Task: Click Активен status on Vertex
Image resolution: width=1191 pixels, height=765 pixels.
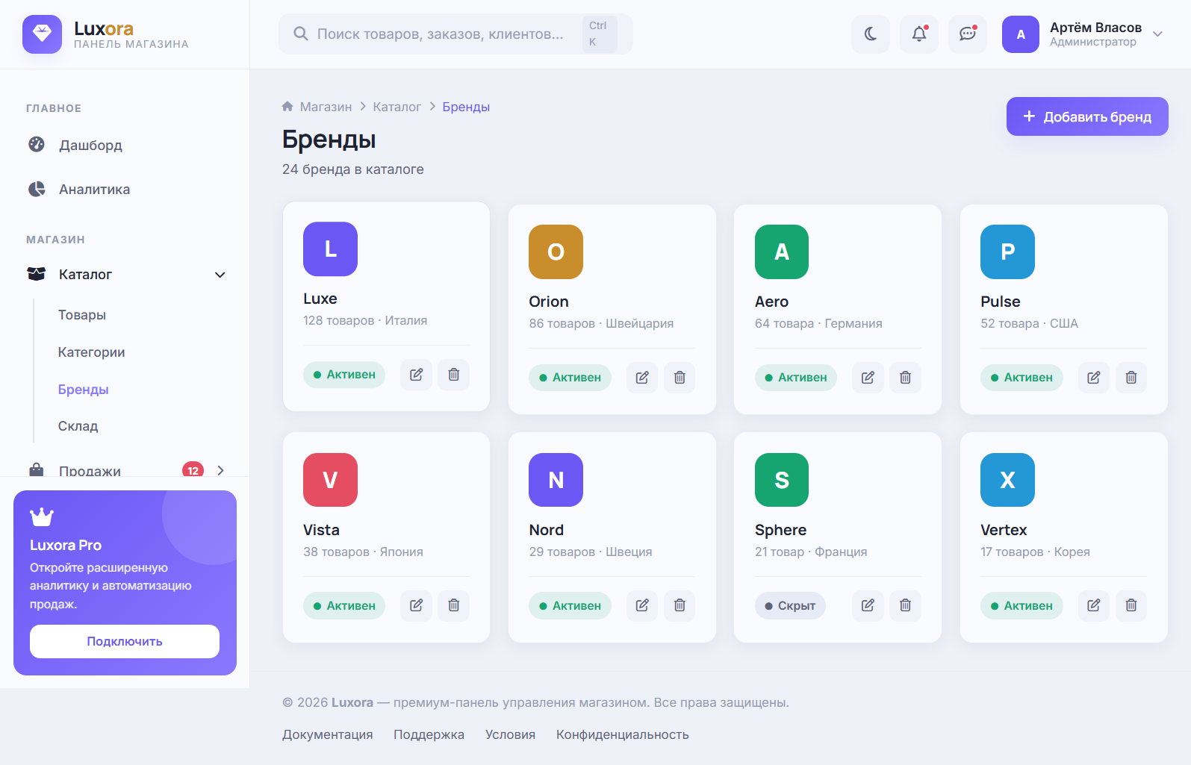Action: [1021, 606]
